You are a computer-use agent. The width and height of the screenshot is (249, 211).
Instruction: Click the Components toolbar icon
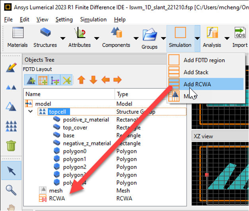(116, 32)
